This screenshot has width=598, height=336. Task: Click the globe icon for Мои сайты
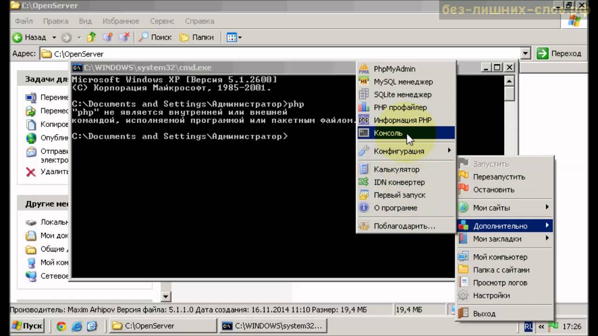click(x=463, y=208)
